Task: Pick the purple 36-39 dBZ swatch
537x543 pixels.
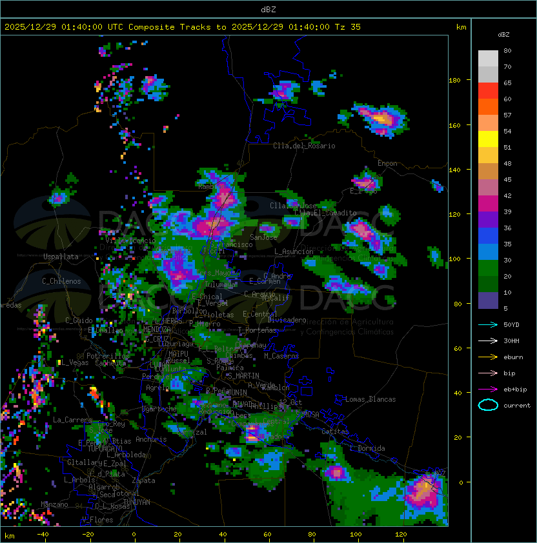Action: click(488, 220)
